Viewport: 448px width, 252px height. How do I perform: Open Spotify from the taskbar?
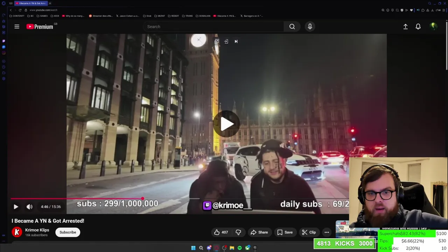239,248
